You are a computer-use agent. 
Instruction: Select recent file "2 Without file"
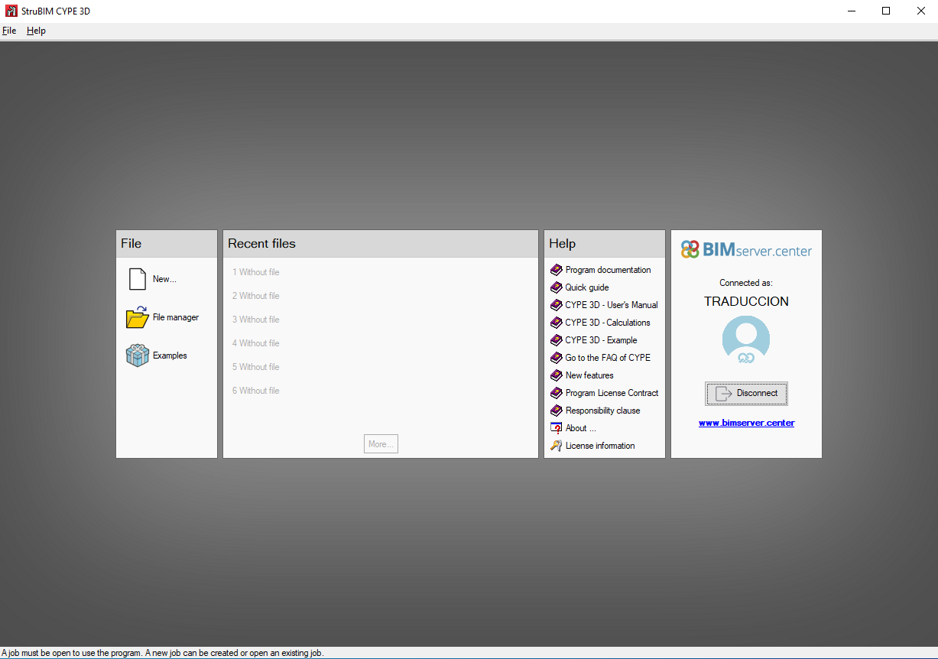pos(256,296)
